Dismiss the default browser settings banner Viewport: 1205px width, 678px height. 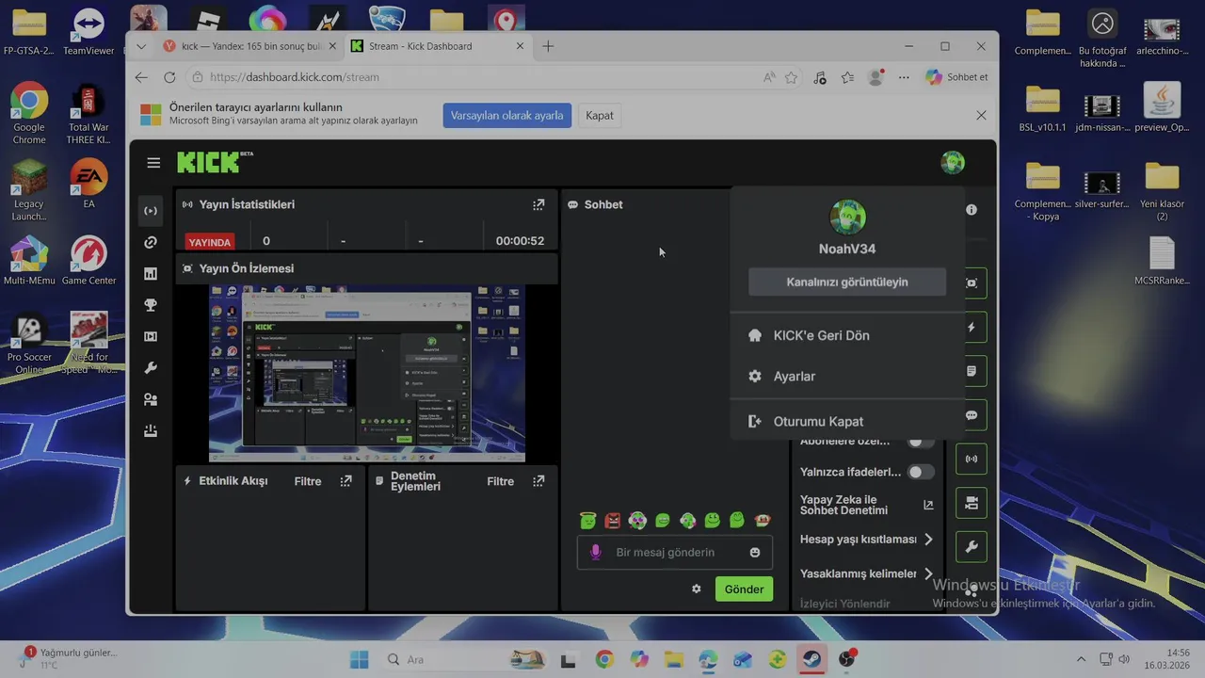coord(981,115)
